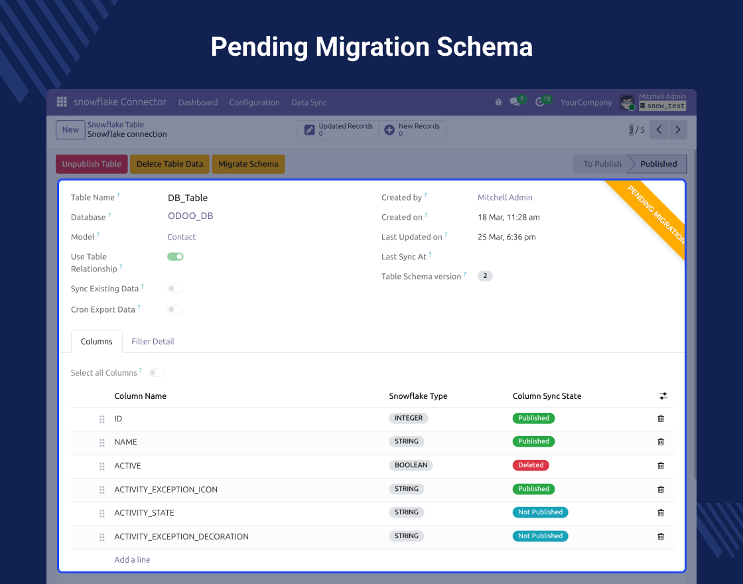The image size is (743, 584).
Task: Open Mitchell Admin creator link
Action: click(505, 198)
